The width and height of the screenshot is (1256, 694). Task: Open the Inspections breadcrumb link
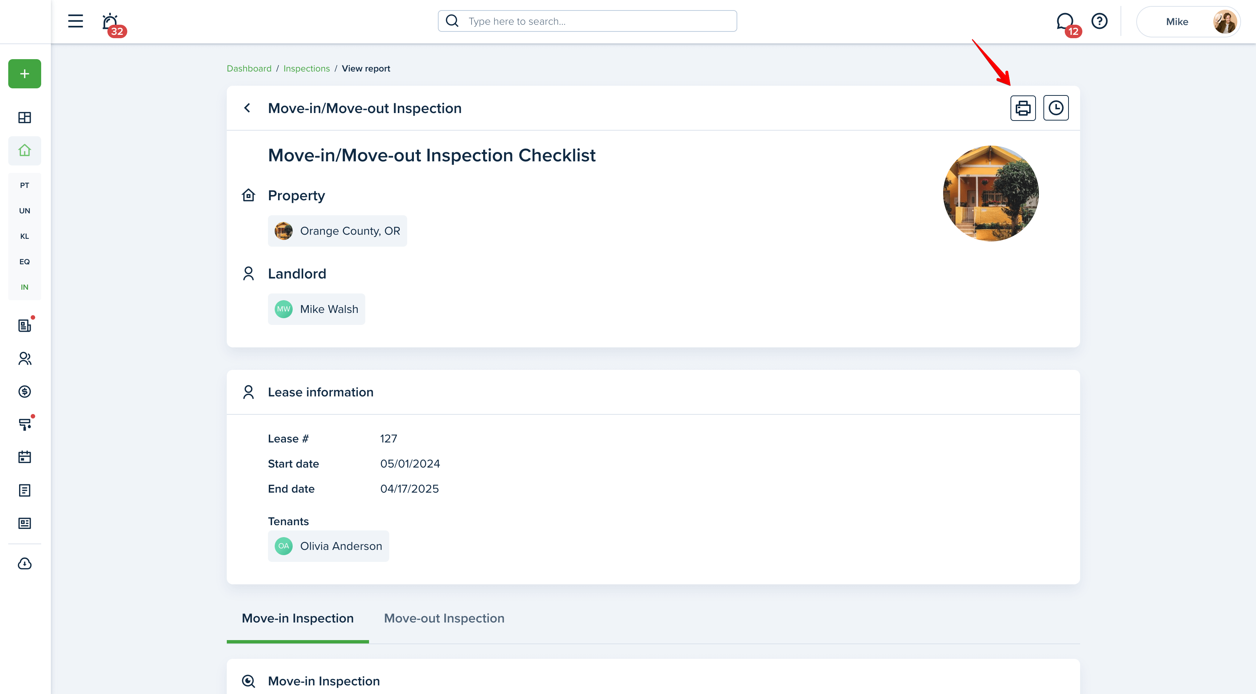[x=306, y=68]
